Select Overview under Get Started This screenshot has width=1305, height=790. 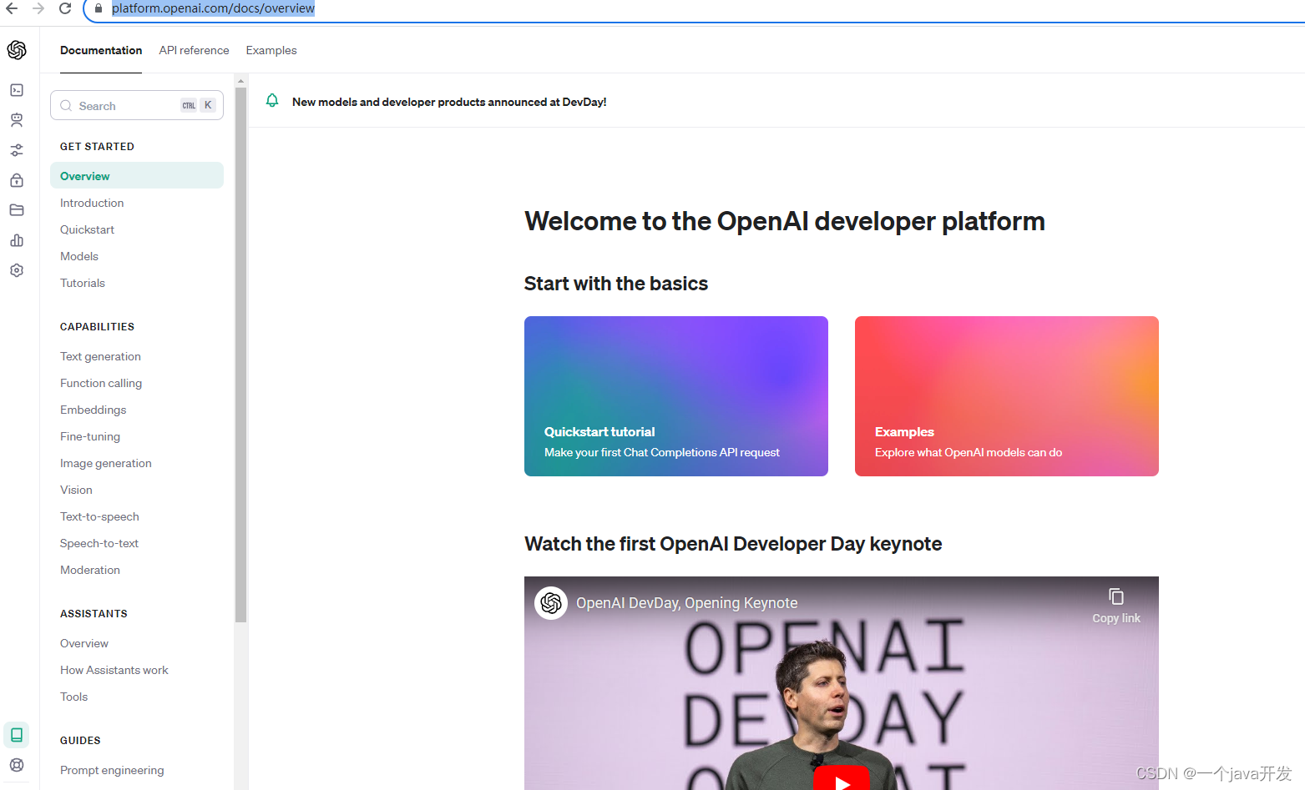coord(137,175)
